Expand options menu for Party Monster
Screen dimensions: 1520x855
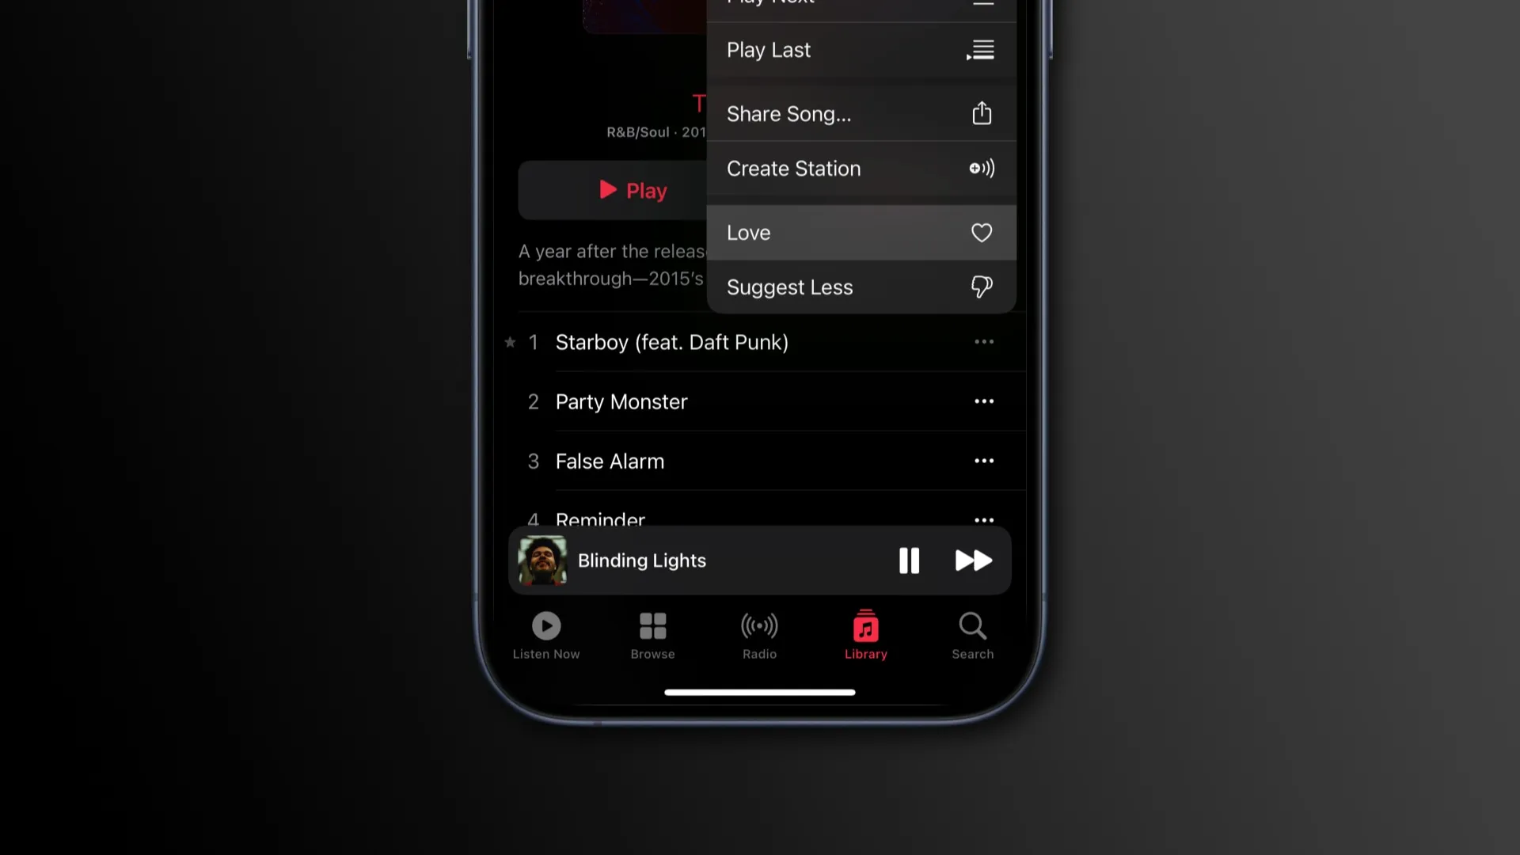click(x=983, y=401)
